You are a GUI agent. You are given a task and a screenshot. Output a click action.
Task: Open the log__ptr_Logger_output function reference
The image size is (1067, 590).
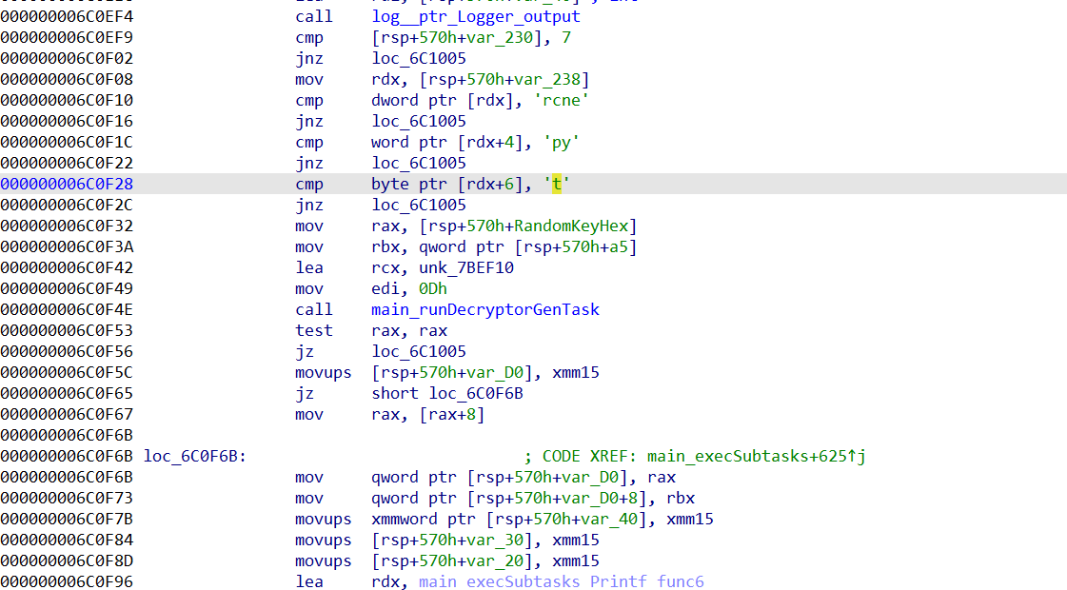tap(476, 16)
